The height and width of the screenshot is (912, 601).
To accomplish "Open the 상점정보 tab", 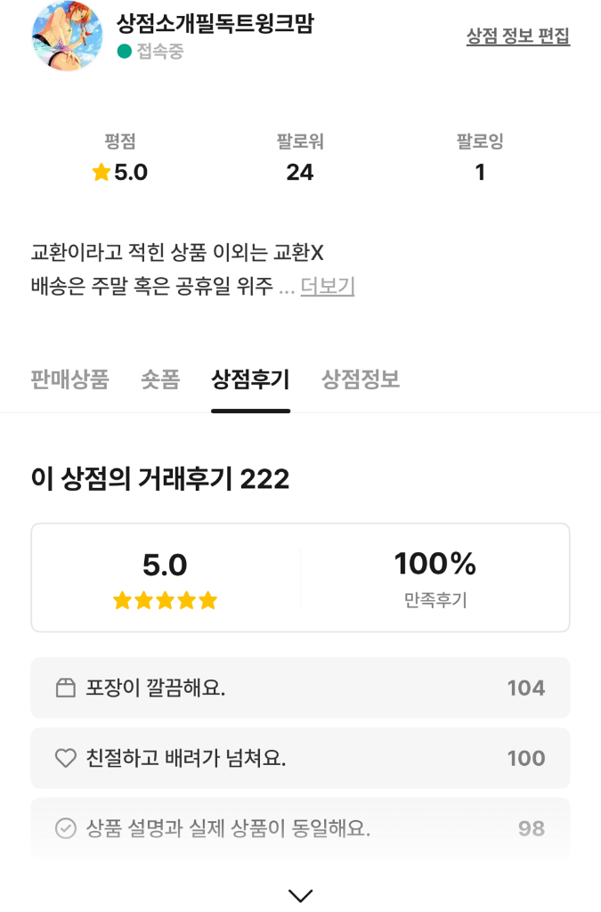I will point(361,379).
